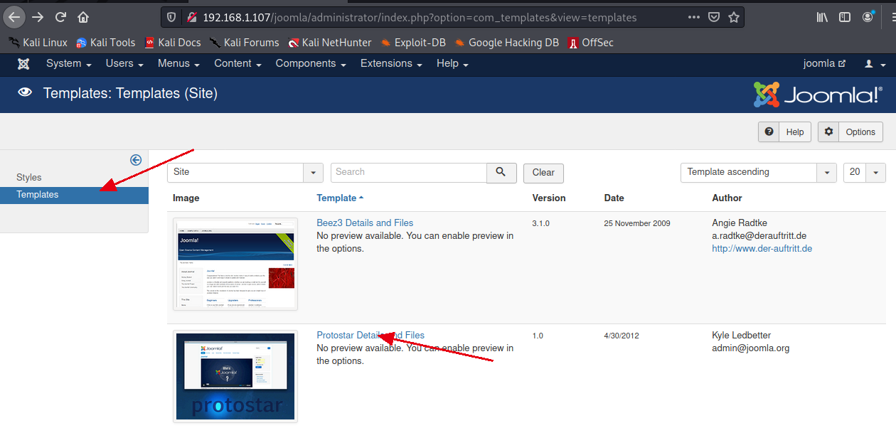Image resolution: width=896 pixels, height=428 pixels.
Task: Click the insecure connection lock icon
Action: point(191,17)
